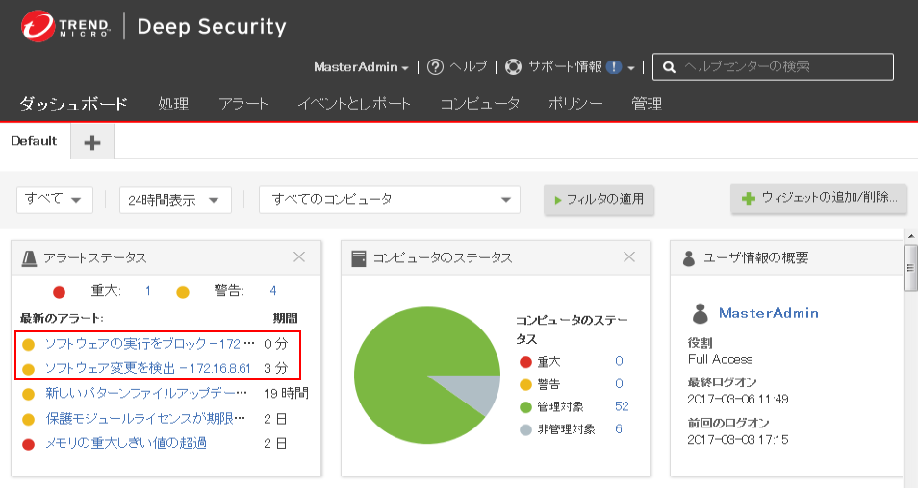Open help via the question mark icon
Screen dimensions: 918x488
click(435, 67)
